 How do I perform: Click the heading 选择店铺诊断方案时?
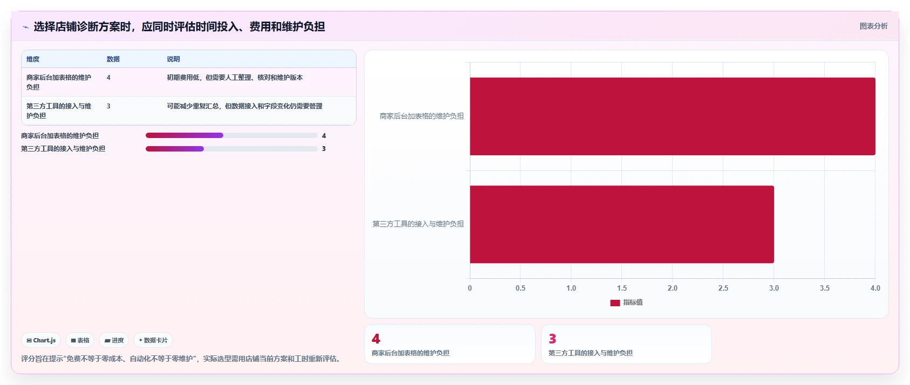pos(179,26)
